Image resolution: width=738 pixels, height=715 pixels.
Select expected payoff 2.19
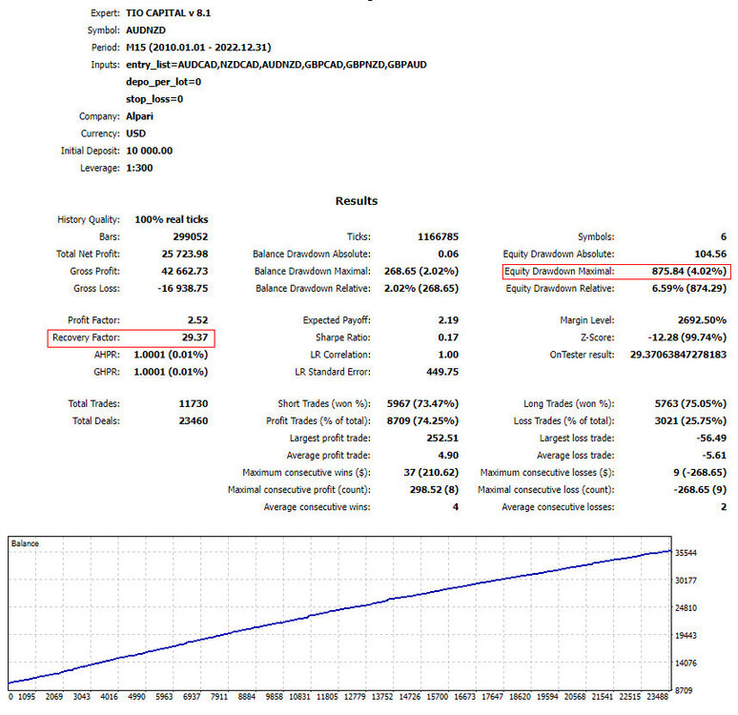coord(448,320)
